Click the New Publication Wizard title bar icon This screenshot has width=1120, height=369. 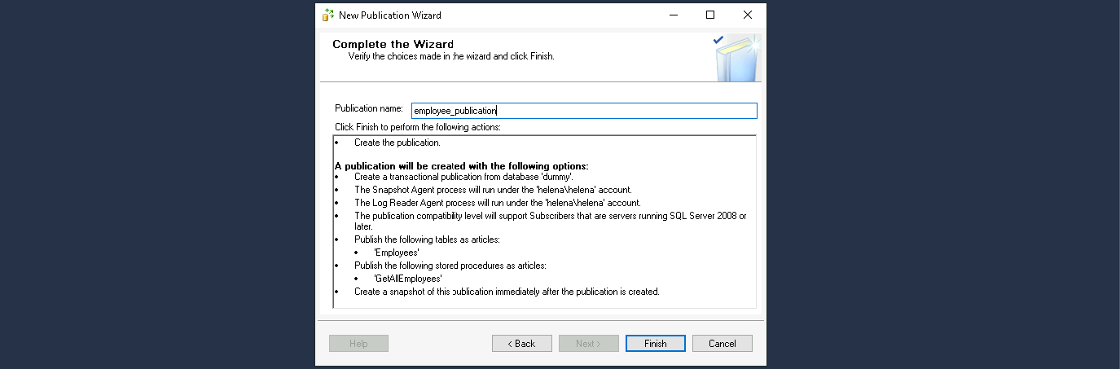[327, 15]
